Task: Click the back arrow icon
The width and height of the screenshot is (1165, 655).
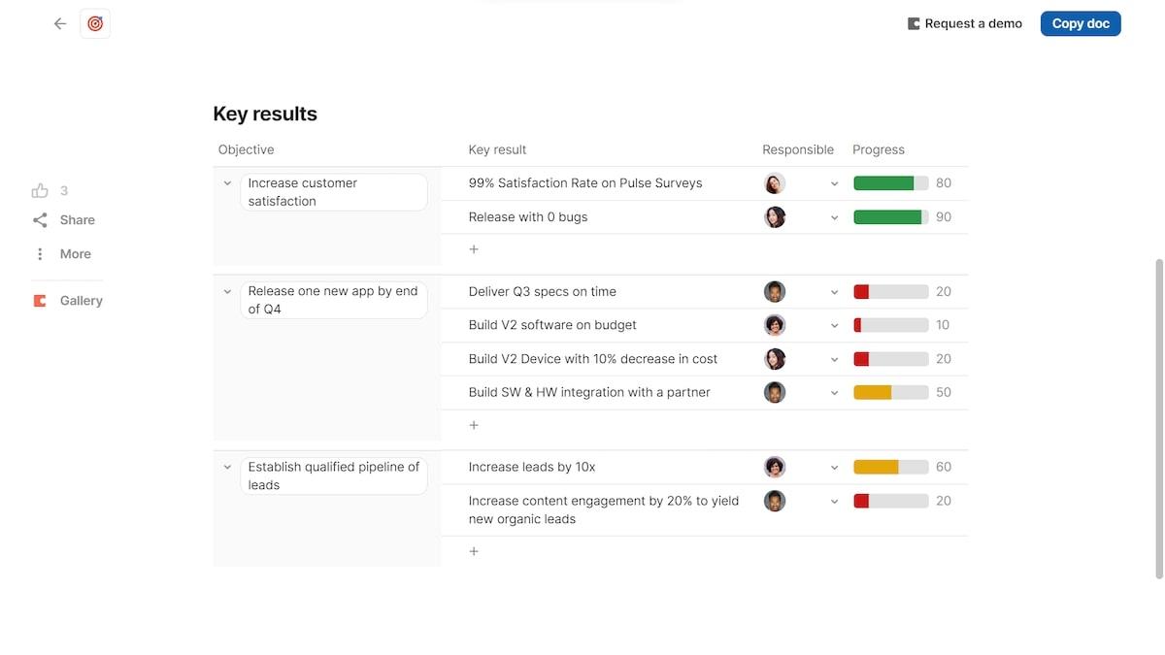Action: tap(60, 23)
